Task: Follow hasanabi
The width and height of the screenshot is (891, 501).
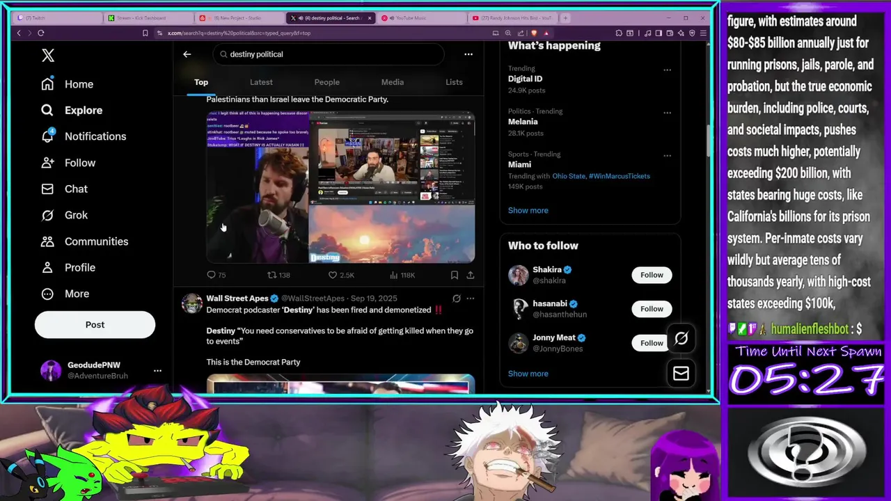Action: (x=652, y=309)
